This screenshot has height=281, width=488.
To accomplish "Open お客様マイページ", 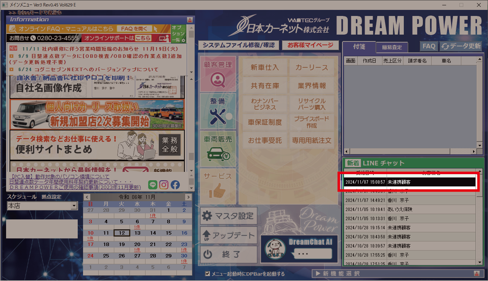I will tap(310, 45).
